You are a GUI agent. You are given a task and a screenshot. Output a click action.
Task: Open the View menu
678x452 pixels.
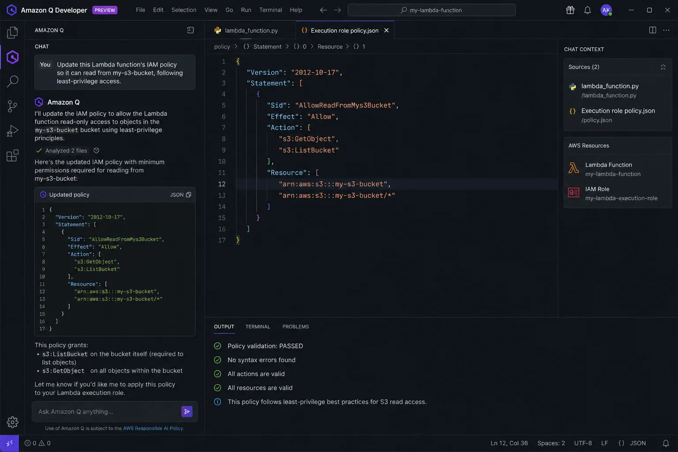(211, 10)
